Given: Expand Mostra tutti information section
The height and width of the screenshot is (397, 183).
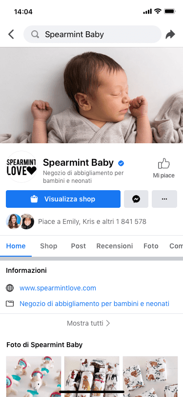Looking at the screenshot, I should [88, 323].
